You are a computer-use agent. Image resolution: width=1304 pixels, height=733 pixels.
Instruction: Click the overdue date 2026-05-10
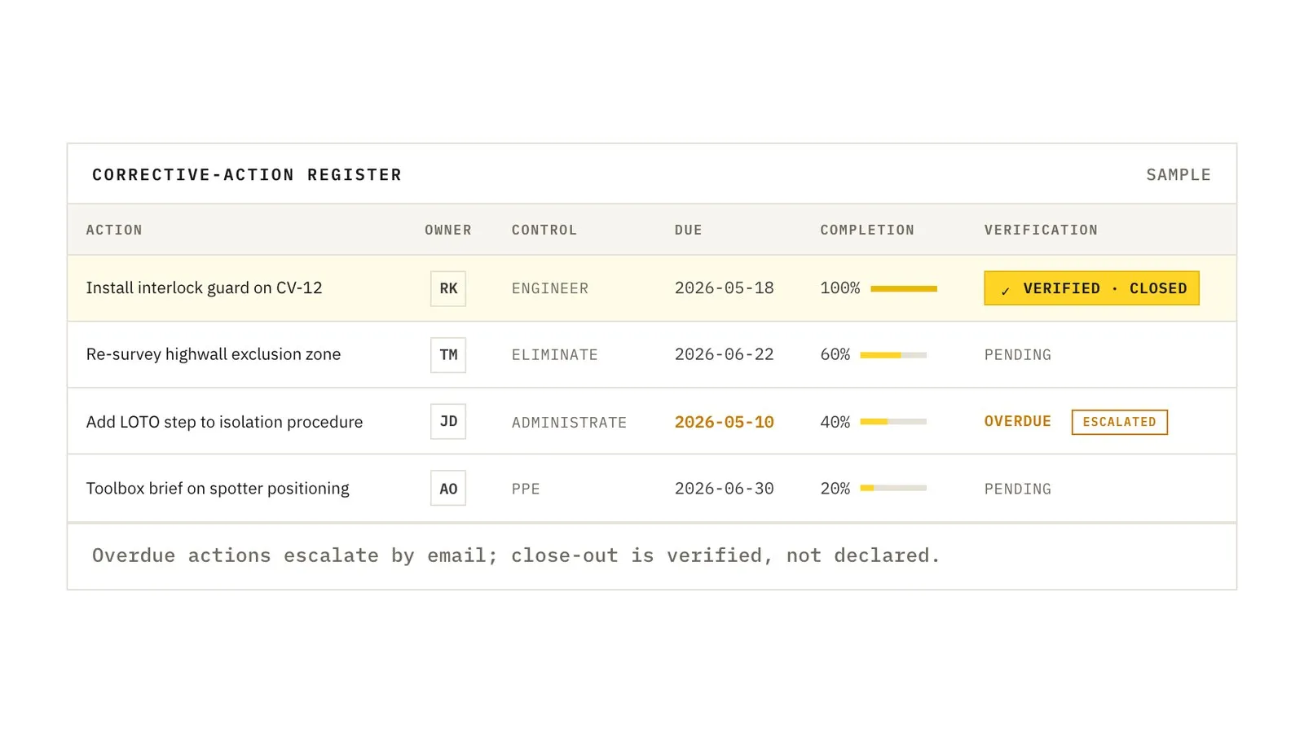click(725, 422)
